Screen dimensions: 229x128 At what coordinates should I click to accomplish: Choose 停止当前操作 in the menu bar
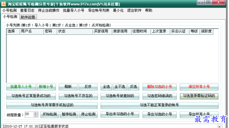49,10
